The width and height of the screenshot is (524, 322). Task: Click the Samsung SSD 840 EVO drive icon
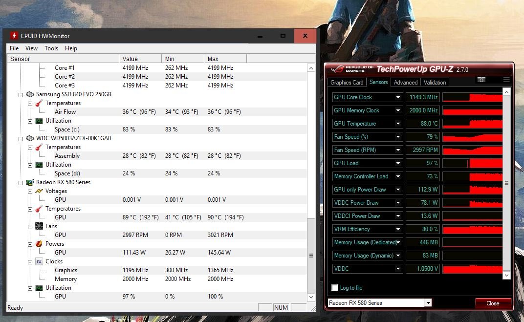tap(30, 94)
